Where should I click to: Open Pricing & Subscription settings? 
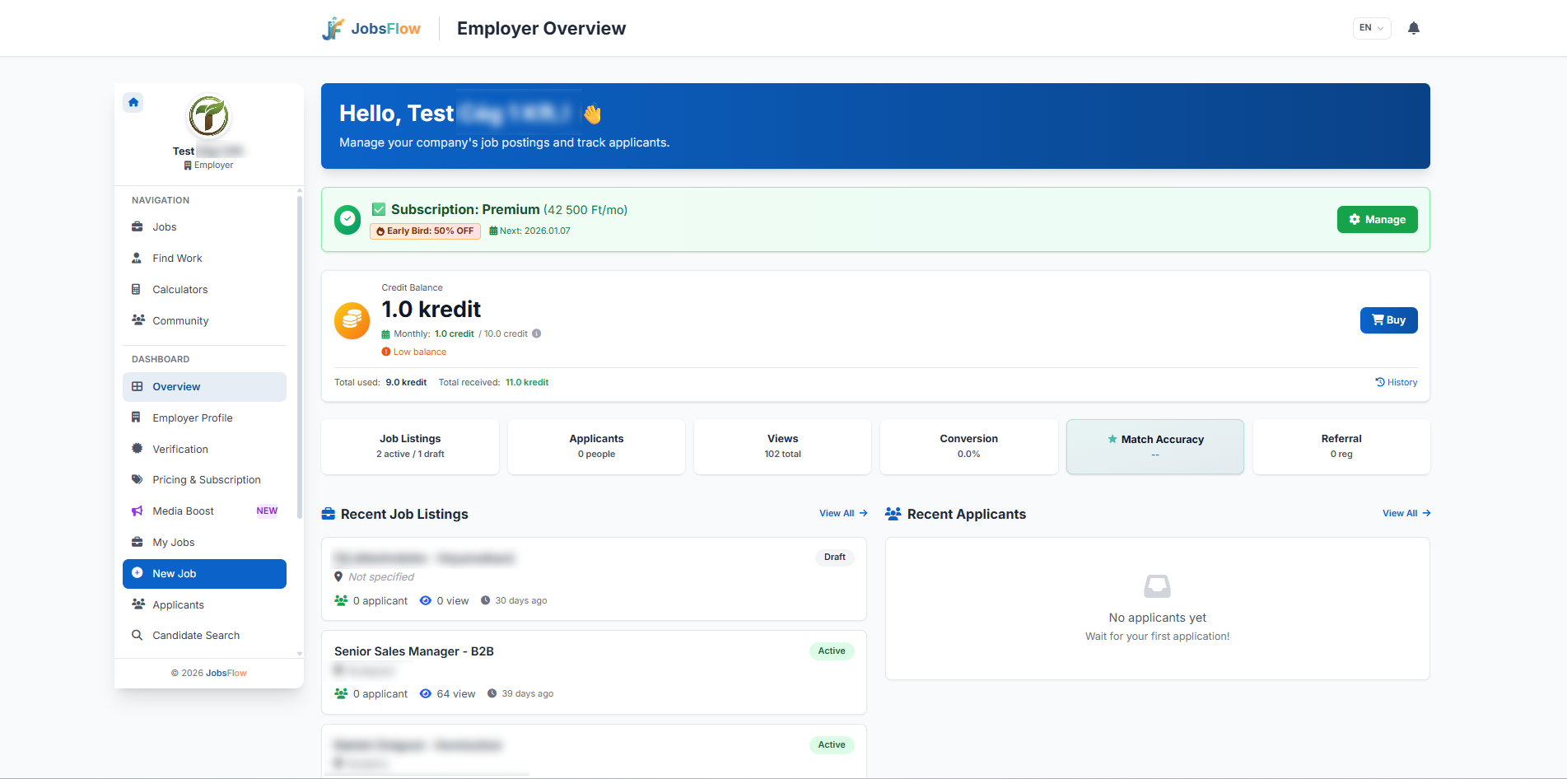pyautogui.click(x=206, y=479)
